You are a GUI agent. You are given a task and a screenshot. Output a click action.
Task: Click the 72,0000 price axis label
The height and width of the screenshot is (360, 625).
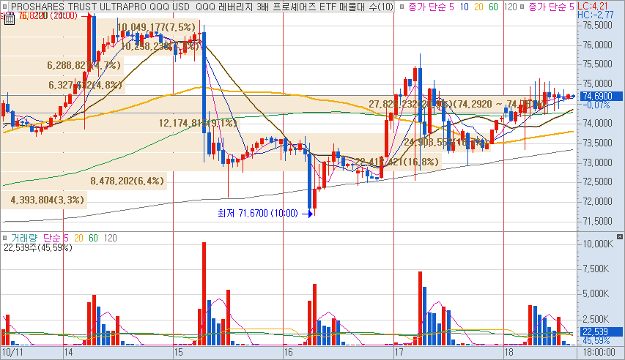(597, 201)
